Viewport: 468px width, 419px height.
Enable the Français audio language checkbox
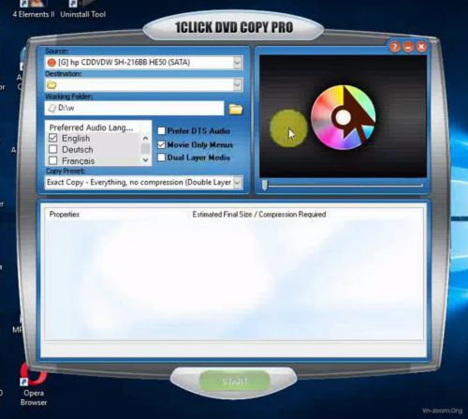point(53,160)
